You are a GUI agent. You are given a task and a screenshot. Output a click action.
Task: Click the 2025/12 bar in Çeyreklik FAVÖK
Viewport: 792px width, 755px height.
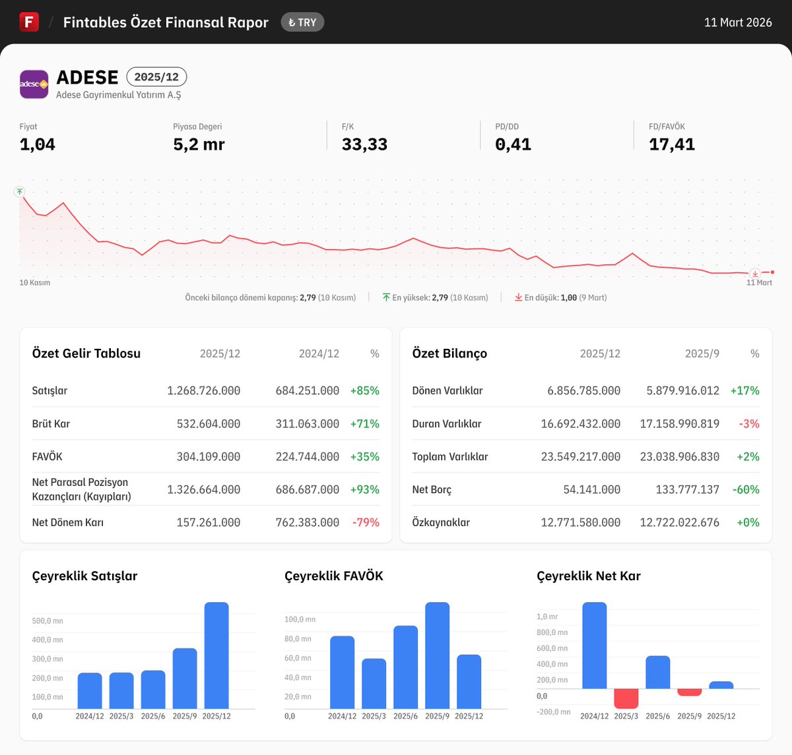[x=469, y=682]
